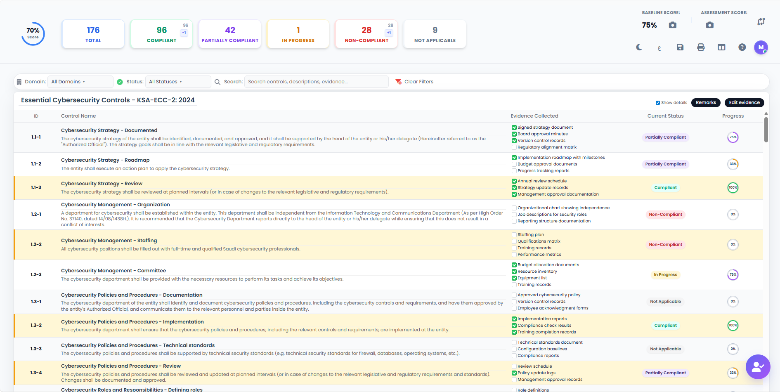Filter by the Non-Compliant summary card
780x392 pixels.
coord(366,34)
